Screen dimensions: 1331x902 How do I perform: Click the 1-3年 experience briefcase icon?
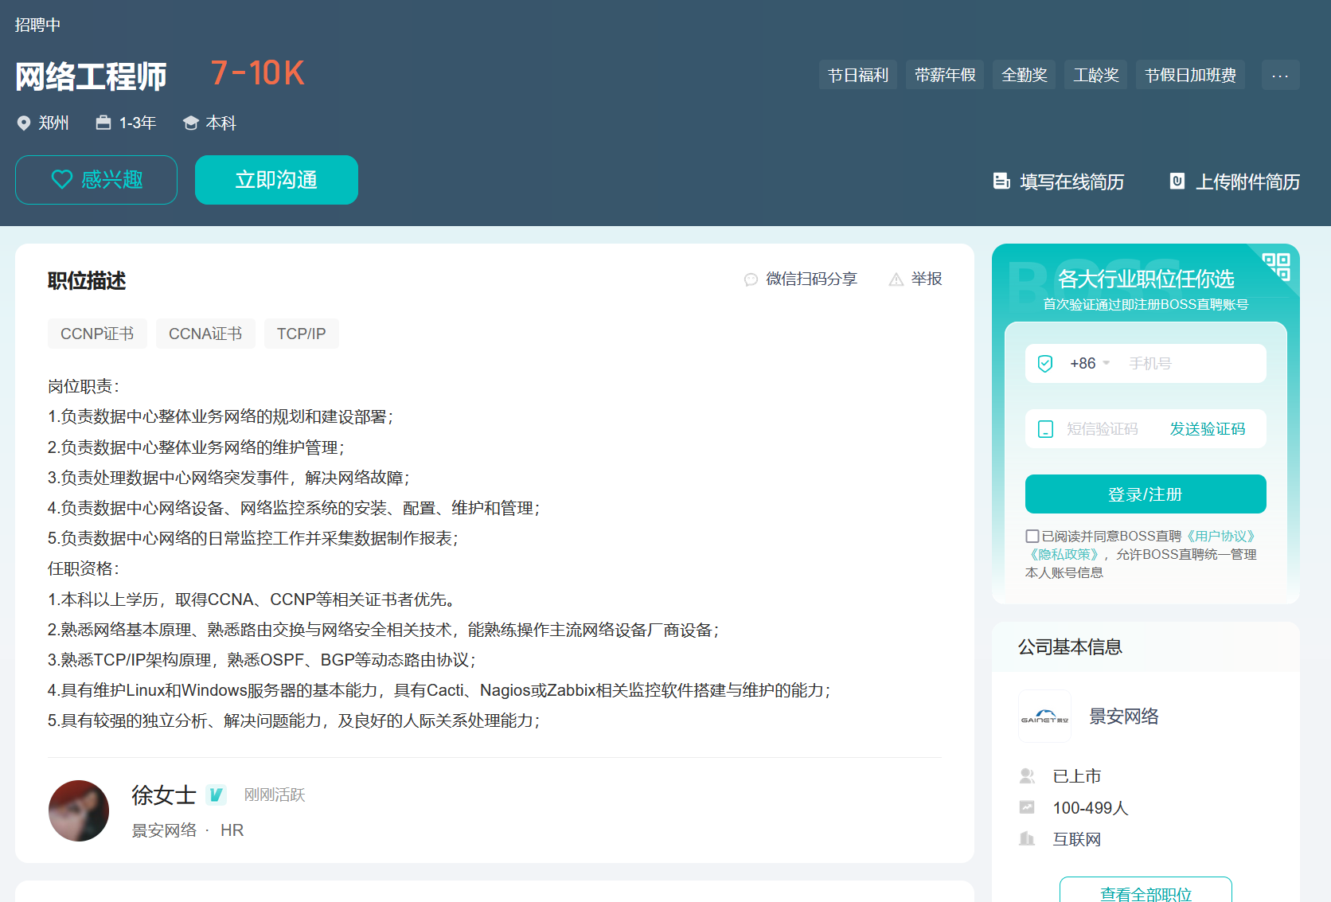103,123
